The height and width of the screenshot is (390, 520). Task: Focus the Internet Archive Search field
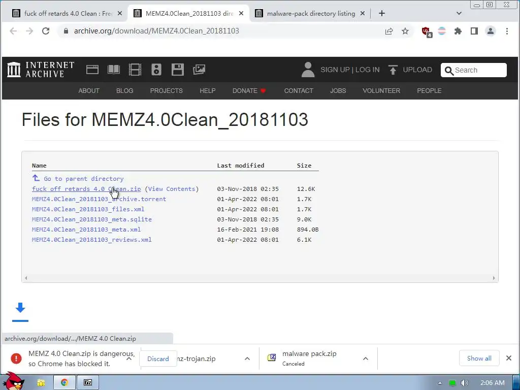[x=474, y=70]
